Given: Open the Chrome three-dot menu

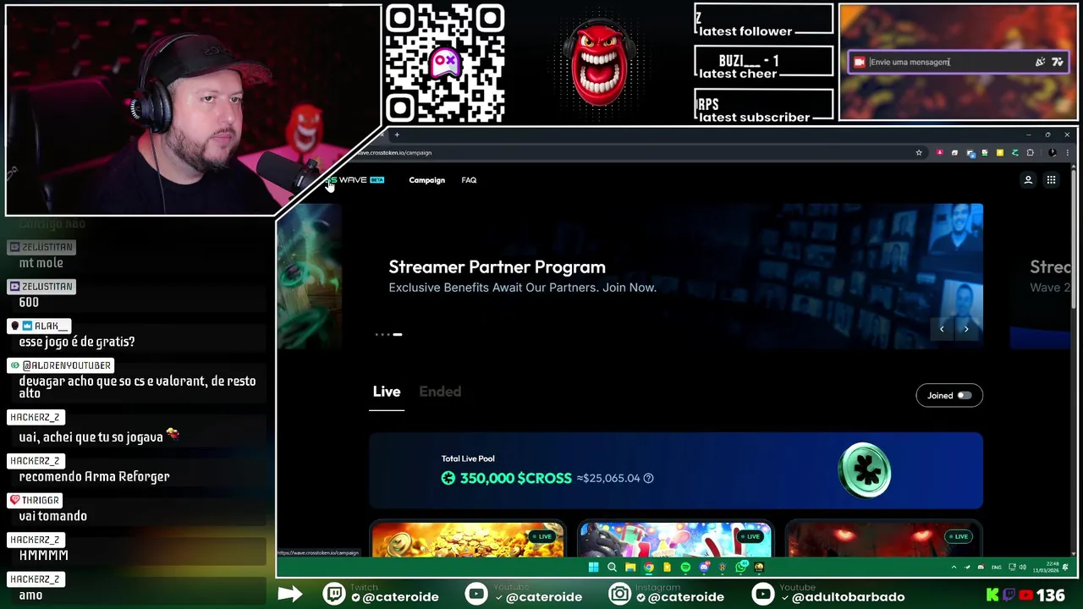Looking at the screenshot, I should [x=1068, y=153].
